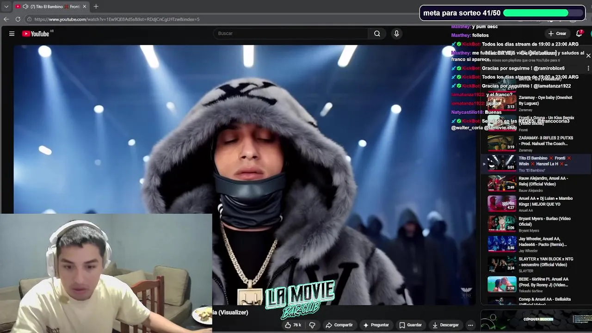The width and height of the screenshot is (592, 333).
Task: Like the video with the thumbs-up 76 k button
Action: pos(293,325)
